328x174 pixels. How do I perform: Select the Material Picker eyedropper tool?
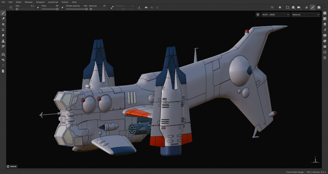(x=3, y=47)
